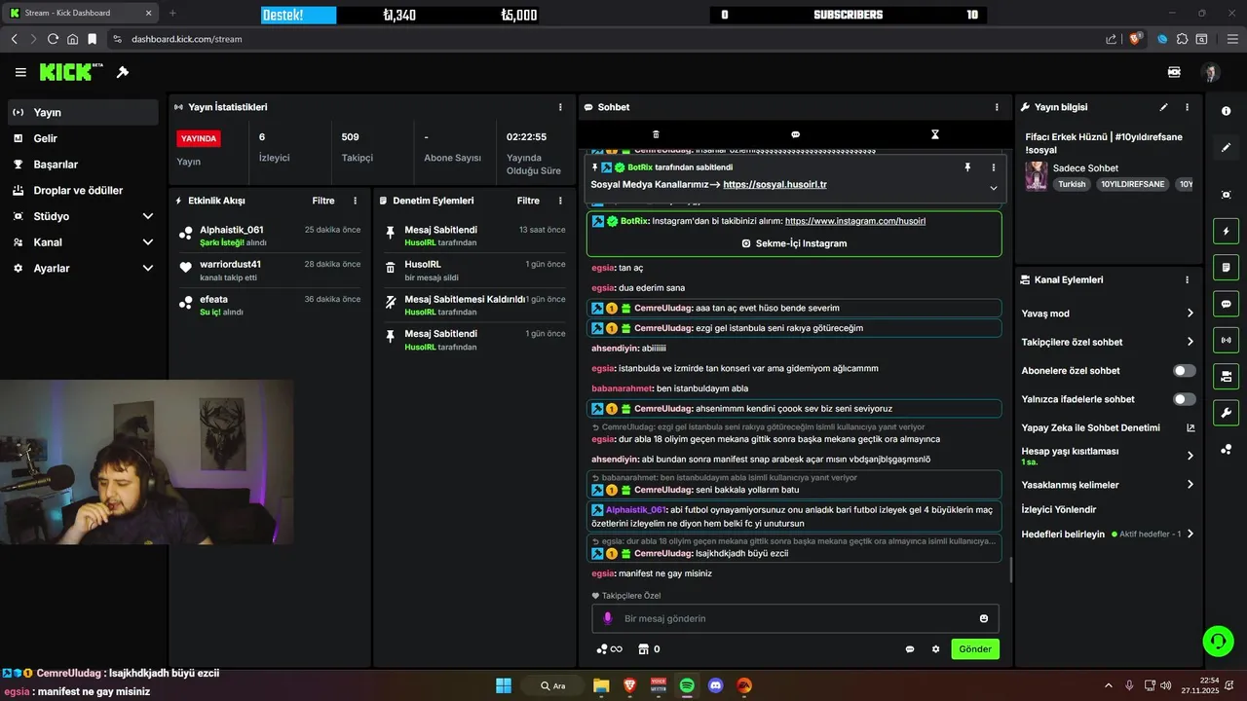
Task: Click the Turkish tag in Yayın bilgisi
Action: (1072, 184)
